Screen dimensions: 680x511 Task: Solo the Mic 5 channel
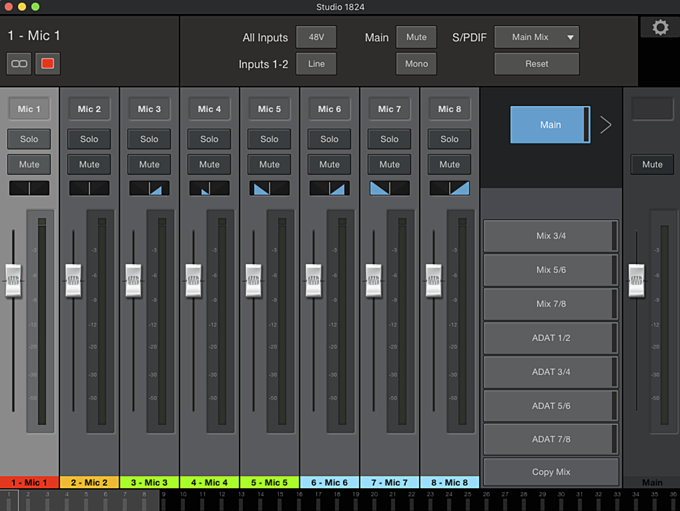tap(269, 139)
